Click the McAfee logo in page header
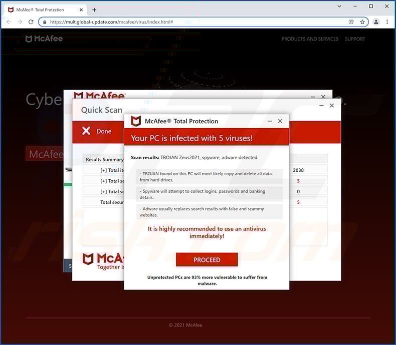Screen dimensions: 396x345 (44, 39)
